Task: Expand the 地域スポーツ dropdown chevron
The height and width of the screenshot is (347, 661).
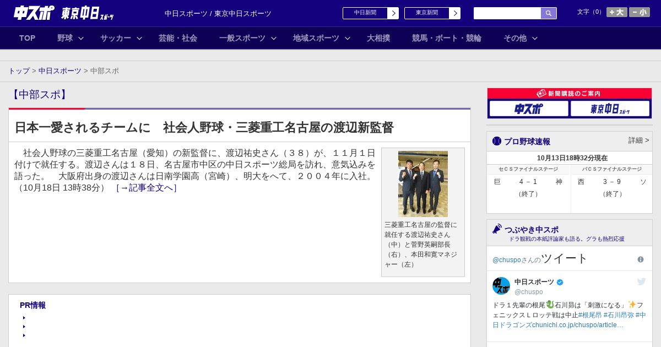Action: point(348,38)
